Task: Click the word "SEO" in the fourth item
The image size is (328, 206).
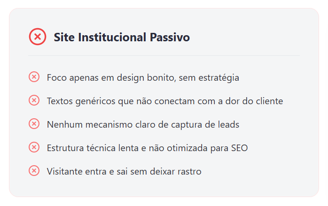Action: 239,148
